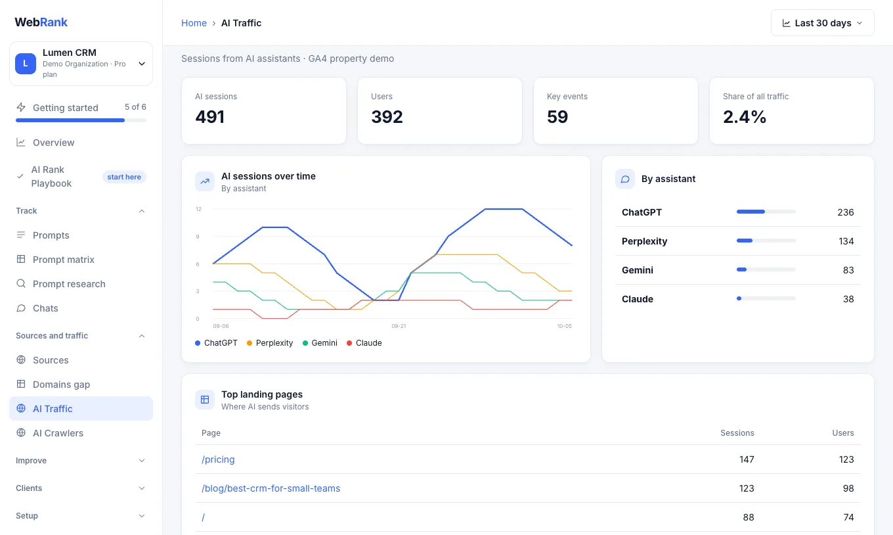The height and width of the screenshot is (535, 893).
Task: Click the Home breadcrumb link
Action: (194, 23)
